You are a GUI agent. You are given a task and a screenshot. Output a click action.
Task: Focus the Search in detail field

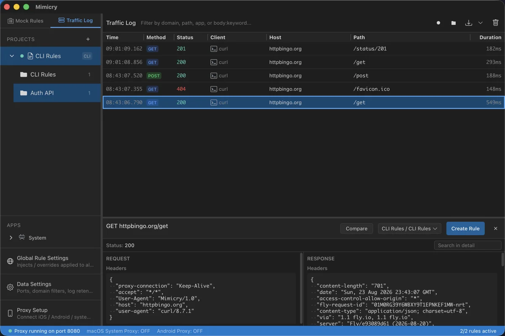click(x=468, y=245)
